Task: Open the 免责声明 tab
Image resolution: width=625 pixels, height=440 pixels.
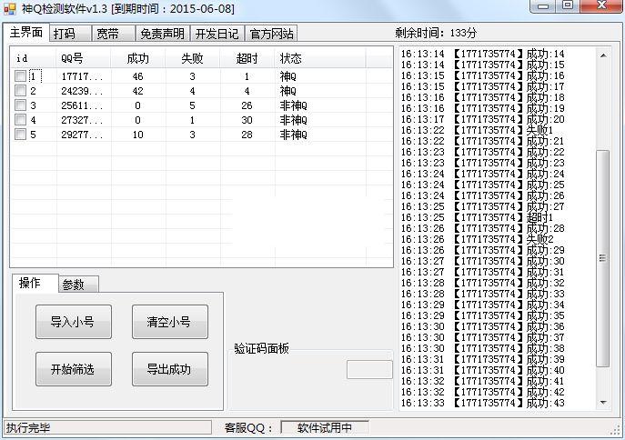Action: 162,34
